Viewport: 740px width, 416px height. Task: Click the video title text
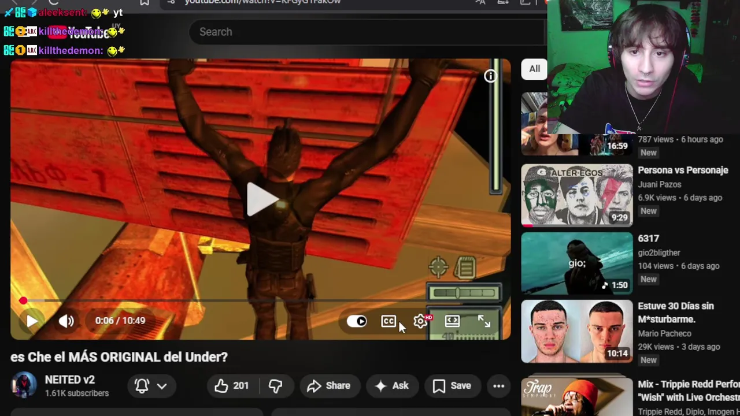[x=119, y=357]
